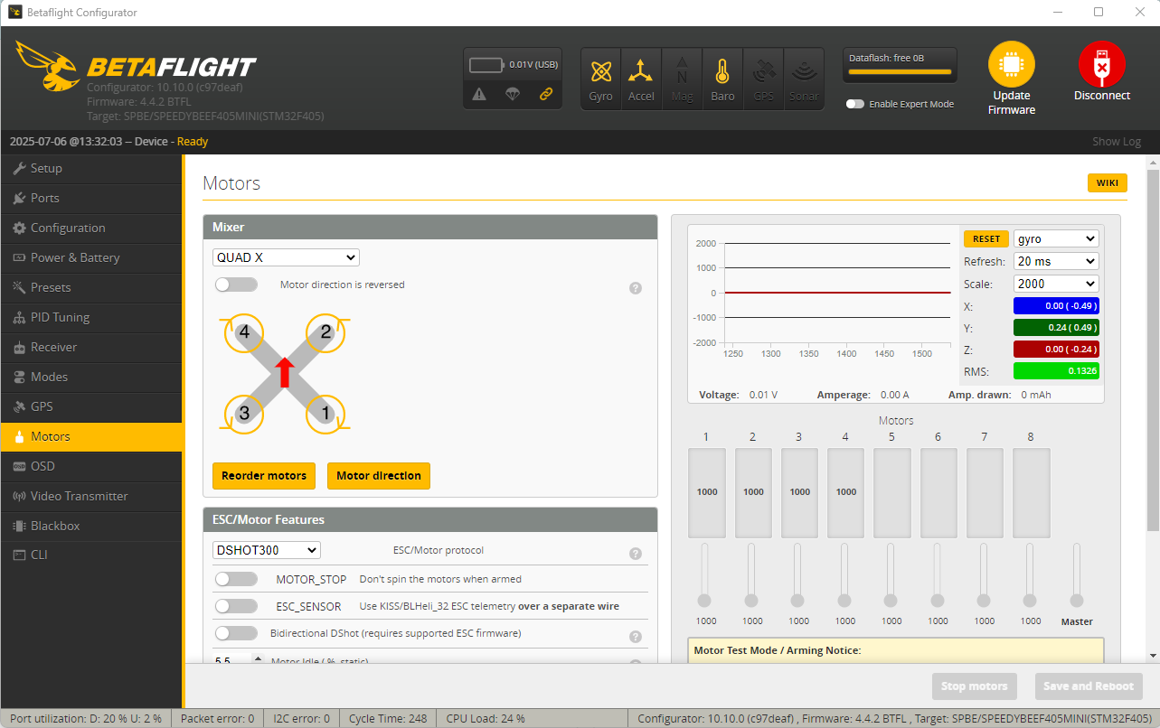Image resolution: width=1160 pixels, height=728 pixels.
Task: Click the arming warning triangle icon
Action: [x=479, y=94]
